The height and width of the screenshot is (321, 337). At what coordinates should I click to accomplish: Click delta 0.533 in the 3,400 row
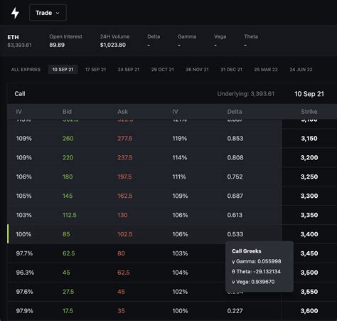coord(235,234)
